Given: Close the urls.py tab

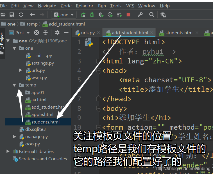Looking at the screenshot, I should (98, 33).
